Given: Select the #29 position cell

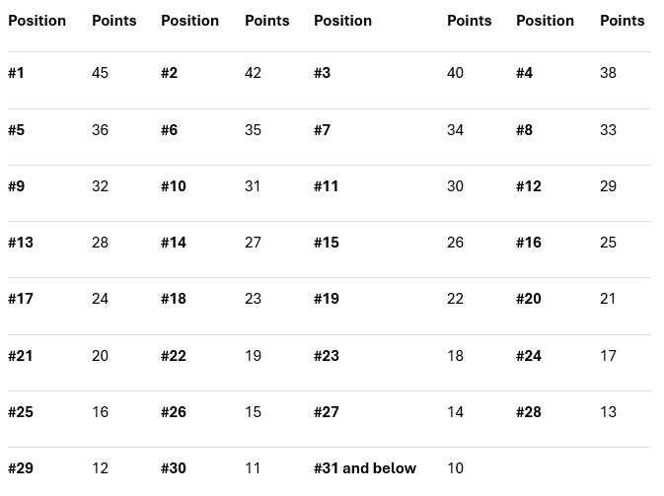Looking at the screenshot, I should (20, 468).
